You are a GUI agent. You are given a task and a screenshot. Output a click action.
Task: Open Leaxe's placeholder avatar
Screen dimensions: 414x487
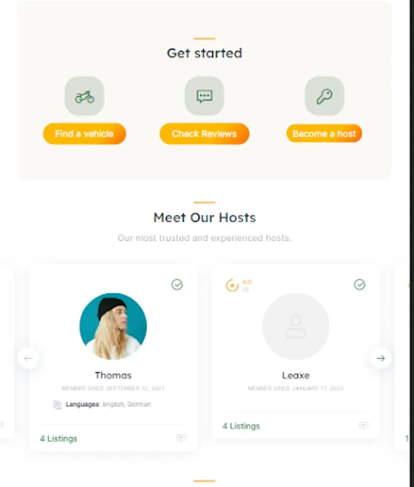pos(295,326)
